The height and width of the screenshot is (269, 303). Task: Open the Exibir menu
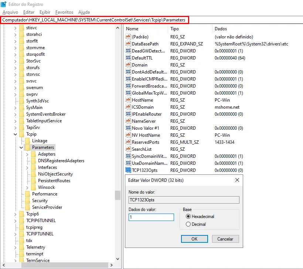tap(45, 12)
